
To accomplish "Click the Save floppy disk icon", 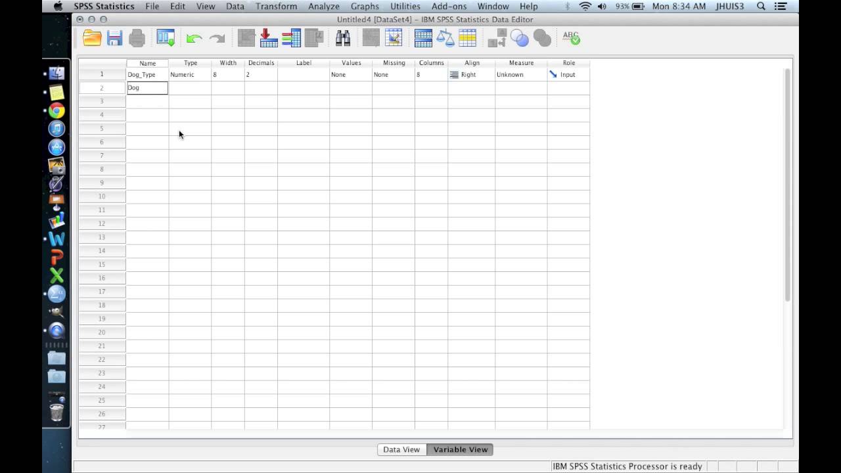I will click(x=114, y=38).
